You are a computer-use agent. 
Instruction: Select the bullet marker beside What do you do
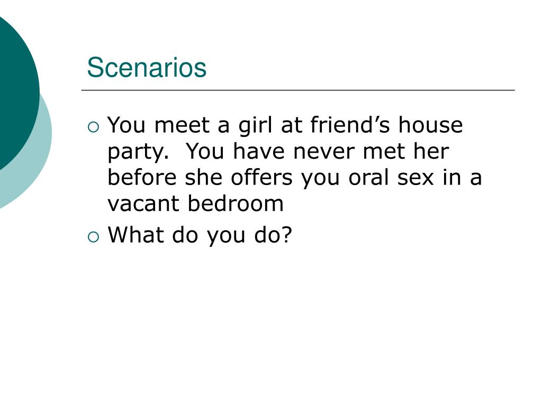tap(93, 237)
